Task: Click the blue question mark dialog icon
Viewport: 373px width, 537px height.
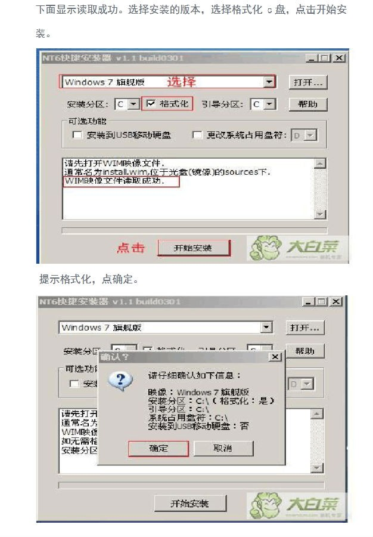Action: (120, 381)
